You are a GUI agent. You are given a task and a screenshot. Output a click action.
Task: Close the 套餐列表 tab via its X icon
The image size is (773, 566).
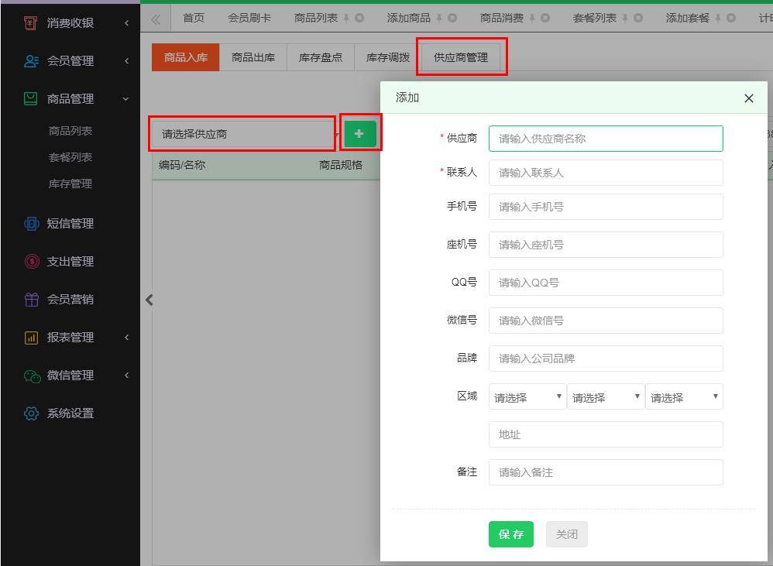(638, 19)
